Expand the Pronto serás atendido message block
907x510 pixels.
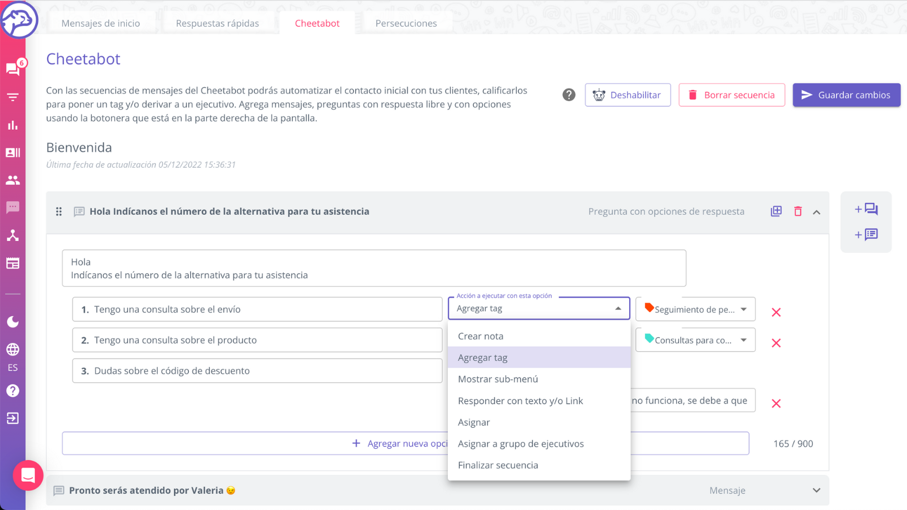[x=816, y=491]
